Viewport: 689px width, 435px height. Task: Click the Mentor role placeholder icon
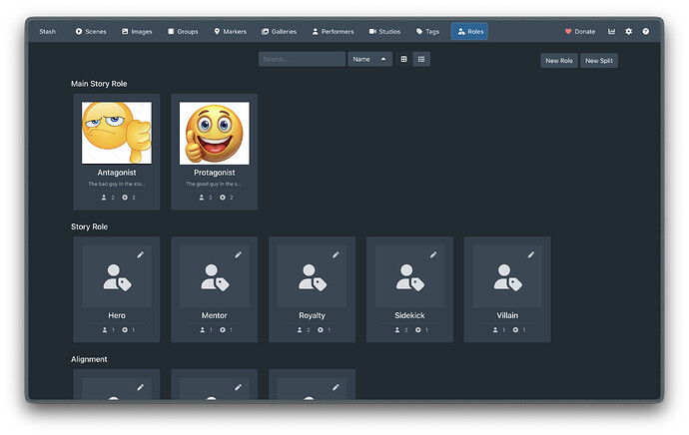[215, 277]
